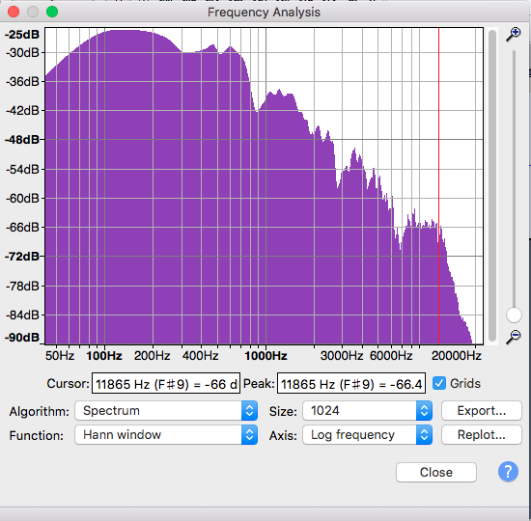Open the help question mark button
This screenshot has width=531, height=521.
click(508, 471)
